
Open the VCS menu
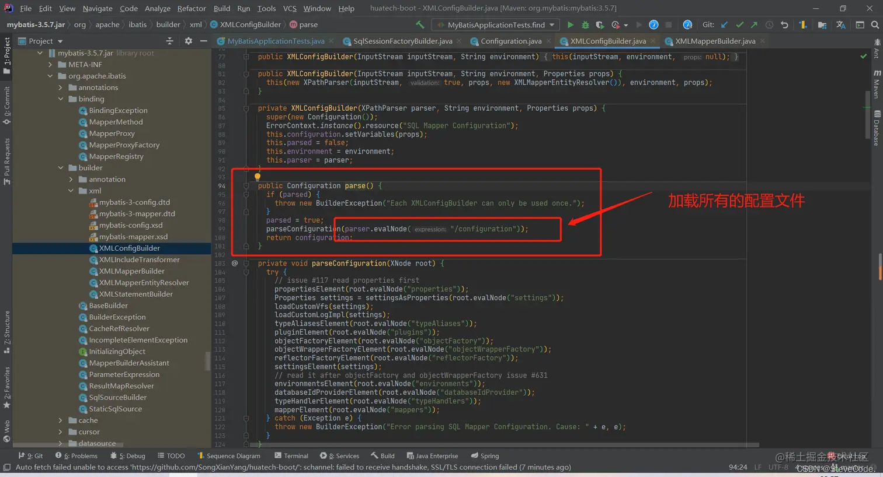point(290,8)
